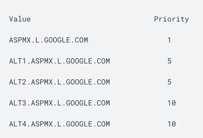Image resolution: width=203 pixels, height=138 pixels.
Task: Click priority 10 in the ALT3 row
Action: [x=172, y=103]
